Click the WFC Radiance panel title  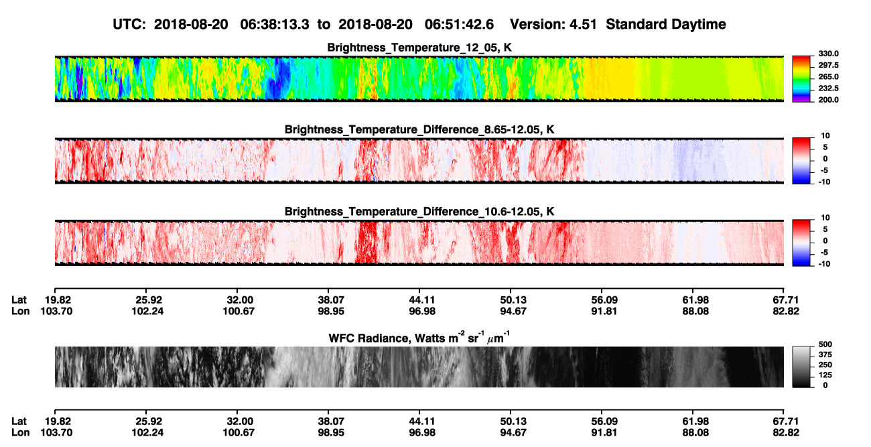point(419,338)
